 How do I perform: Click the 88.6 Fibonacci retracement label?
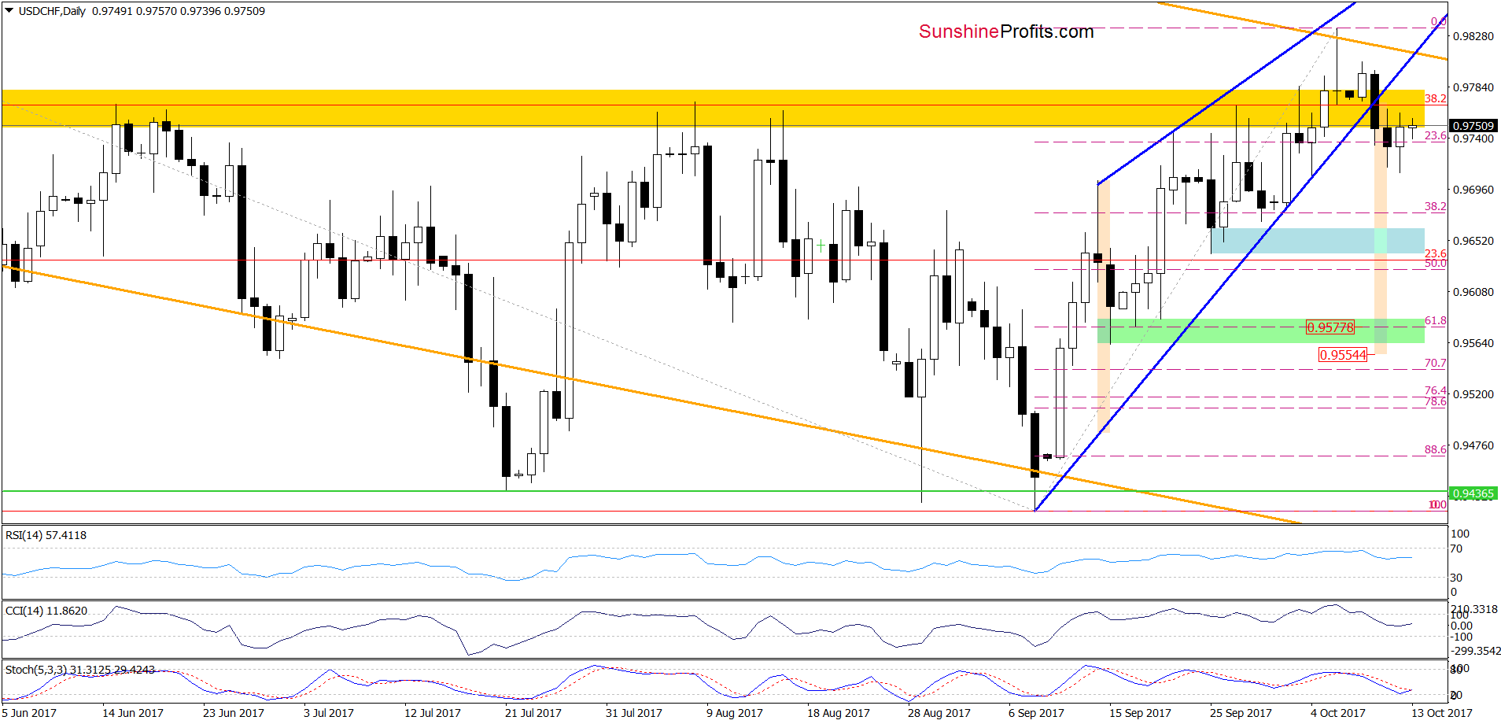coord(1436,450)
